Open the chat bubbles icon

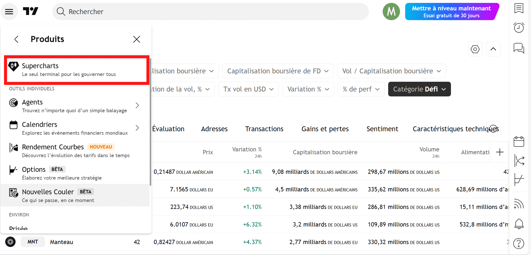click(519, 48)
